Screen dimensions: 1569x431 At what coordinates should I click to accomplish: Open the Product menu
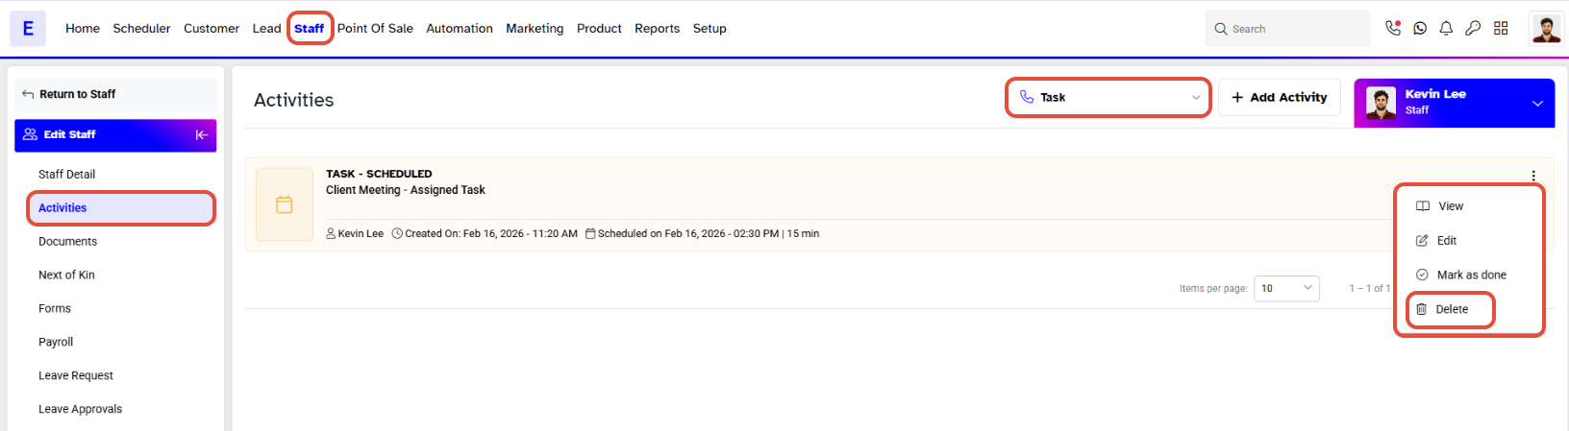599,29
